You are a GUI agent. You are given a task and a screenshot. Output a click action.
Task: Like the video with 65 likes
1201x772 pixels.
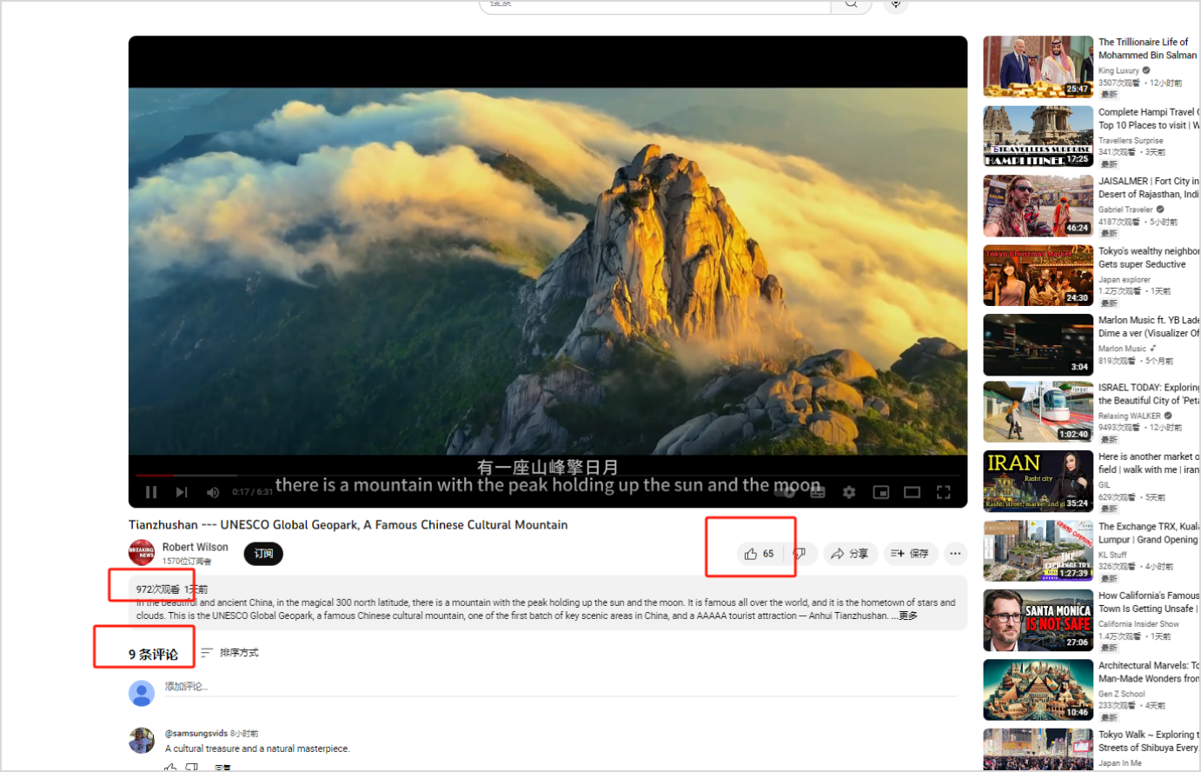[x=759, y=554]
